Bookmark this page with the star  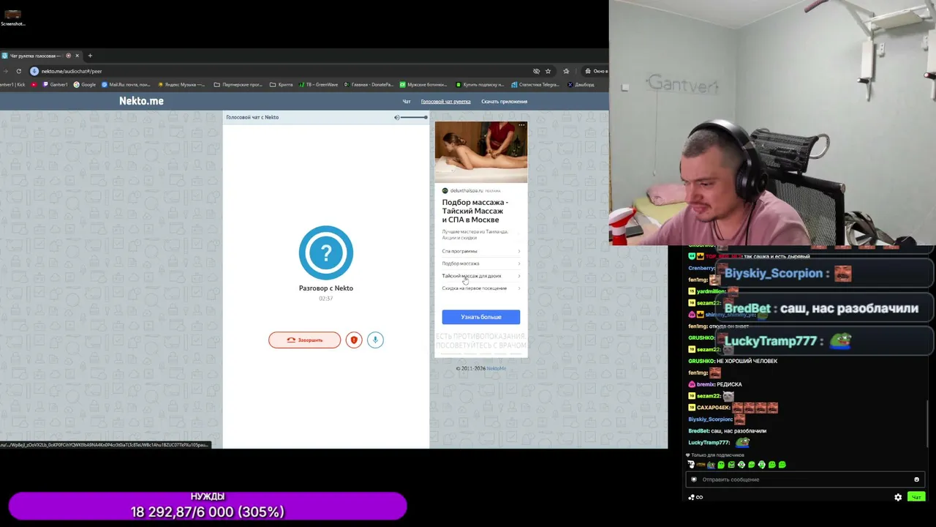point(548,71)
